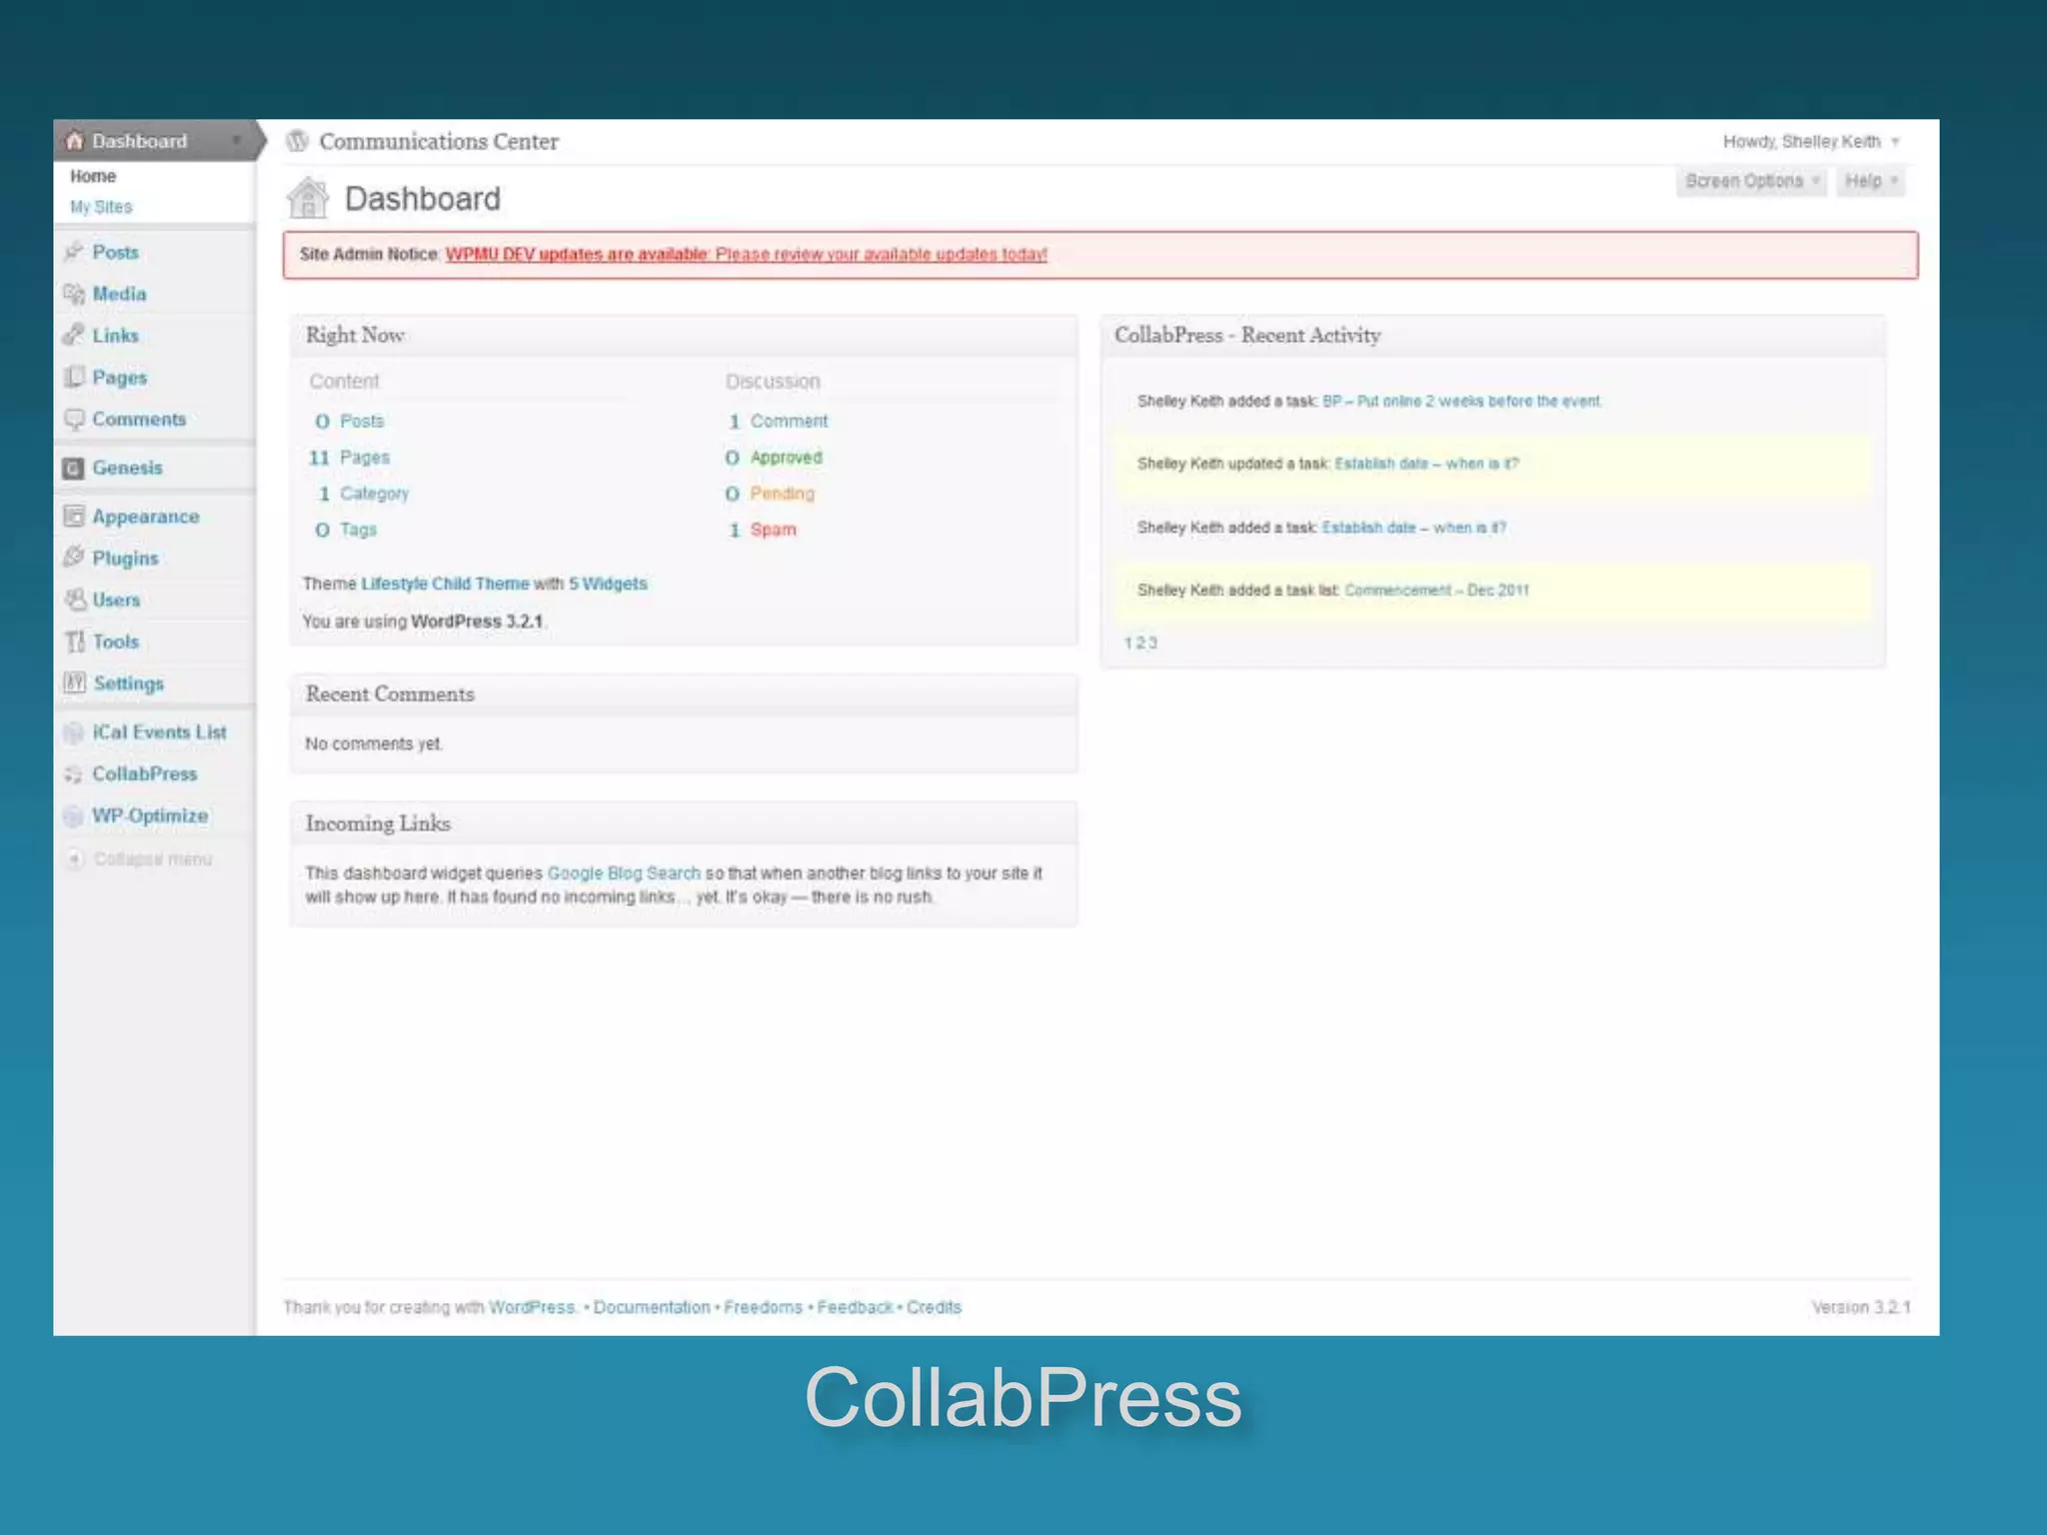Open My Sites submenu item
The height and width of the screenshot is (1535, 2047).
tap(101, 207)
